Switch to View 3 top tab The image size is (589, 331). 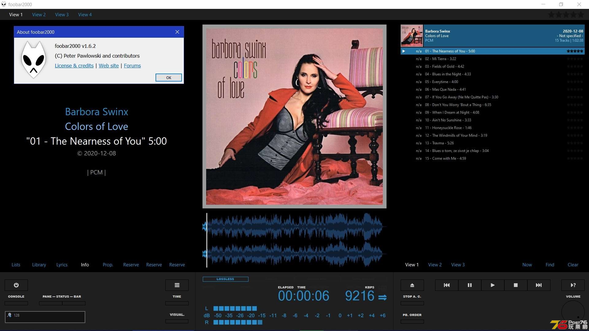62,14
